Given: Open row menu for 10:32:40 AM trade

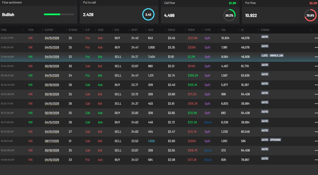Looking at the screenshot, I should 316,85.
